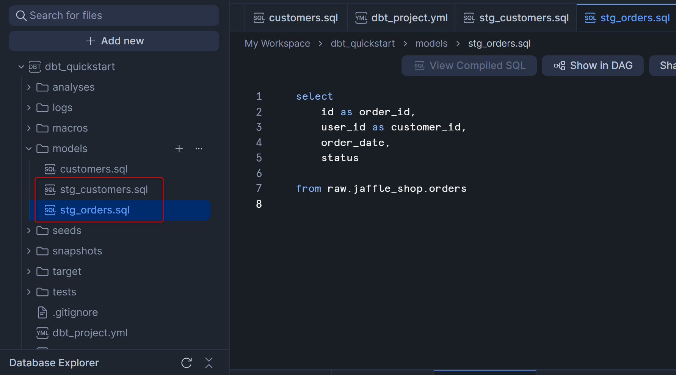Click the Database Explorer expand/collapse arrows icon
This screenshot has height=375, width=676.
pos(209,363)
